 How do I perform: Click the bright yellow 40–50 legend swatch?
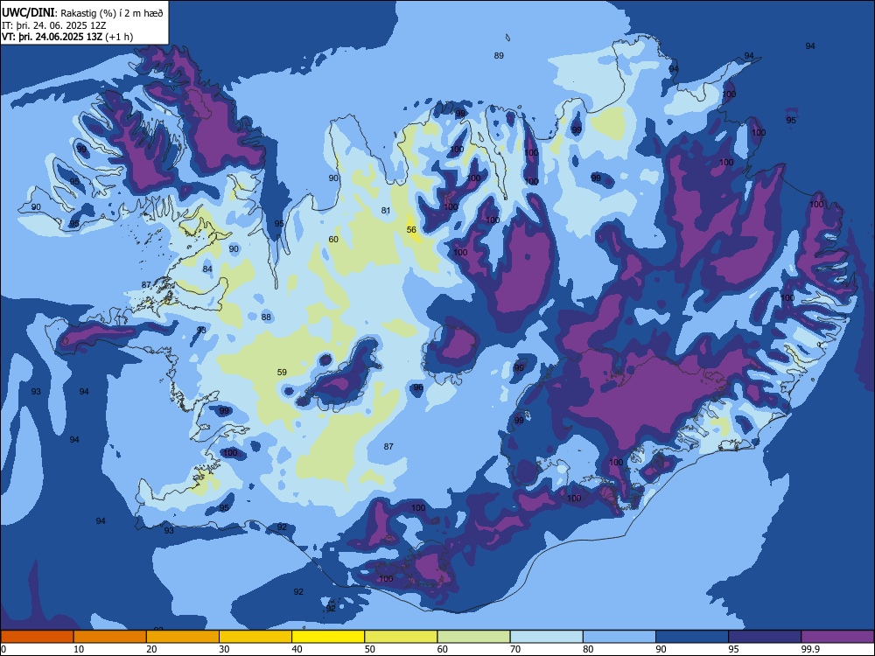pyautogui.click(x=328, y=636)
